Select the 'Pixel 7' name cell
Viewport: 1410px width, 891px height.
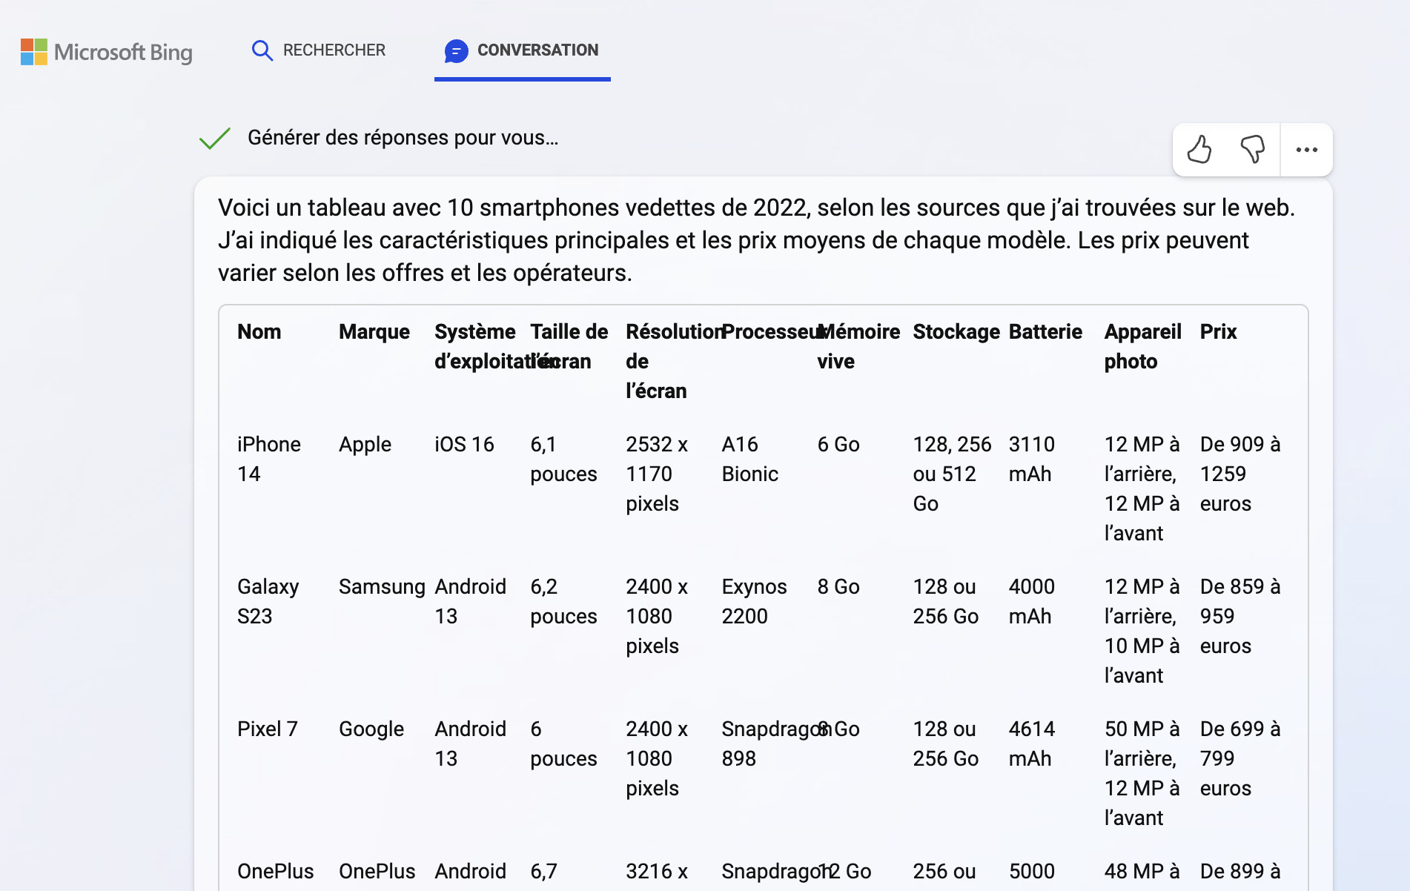pos(267,729)
